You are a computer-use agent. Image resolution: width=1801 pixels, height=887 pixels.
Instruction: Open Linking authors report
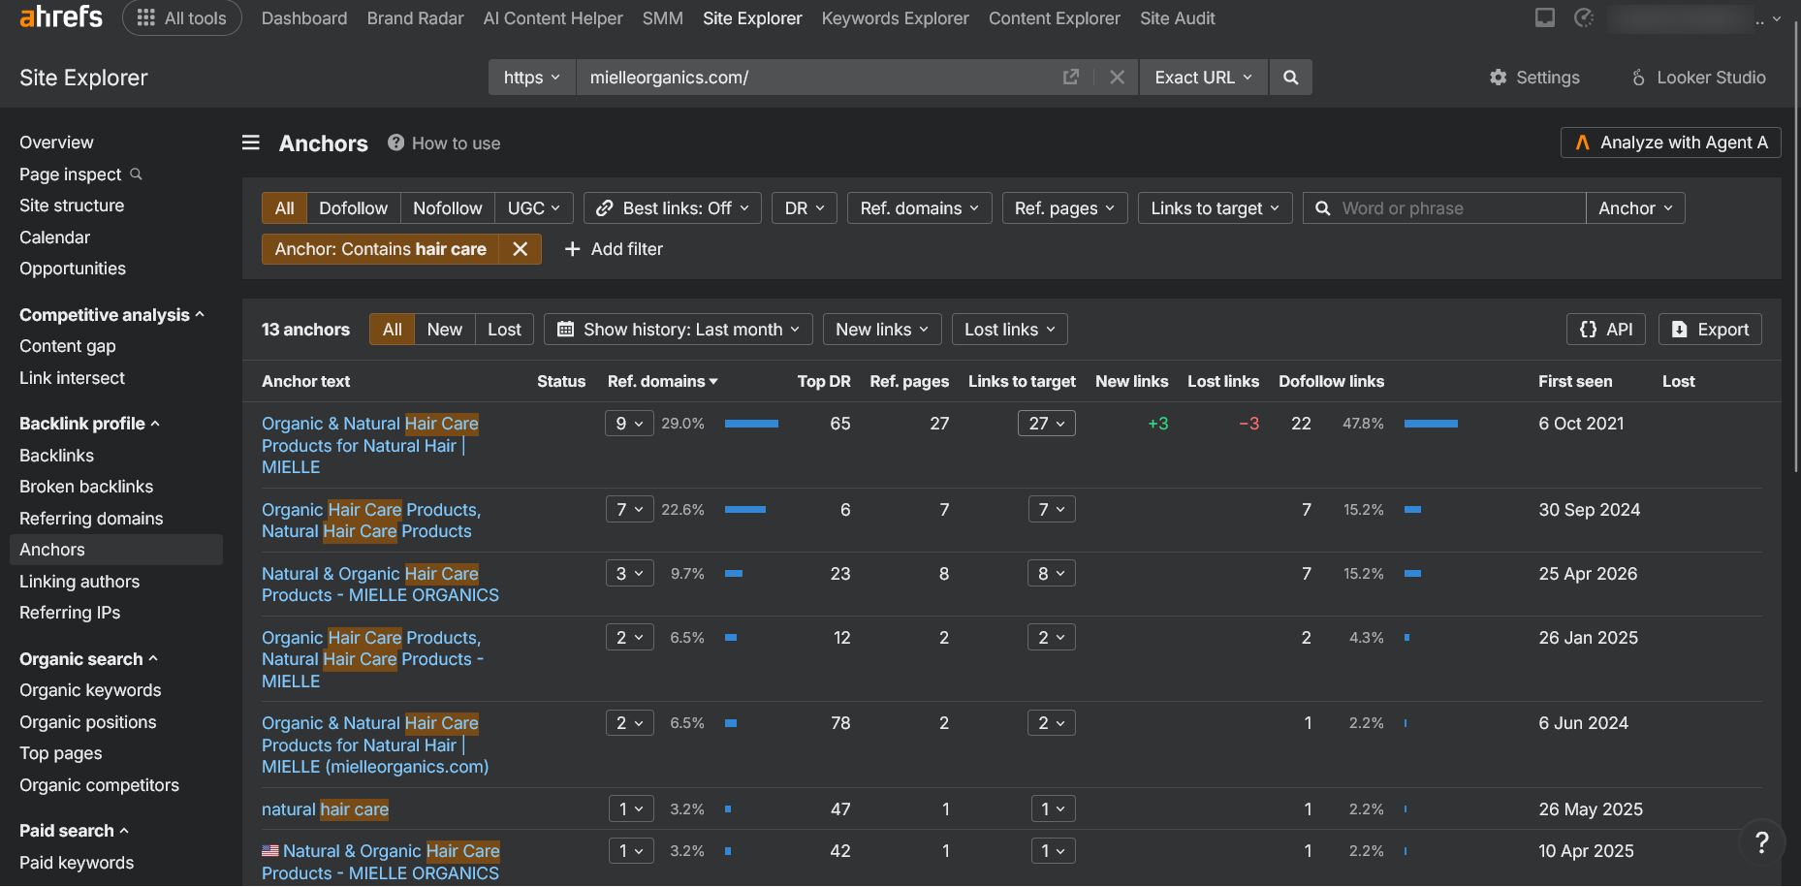(79, 582)
